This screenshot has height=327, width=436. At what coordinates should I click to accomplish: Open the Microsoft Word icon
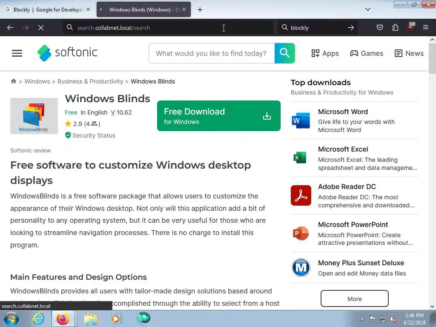coord(301,120)
